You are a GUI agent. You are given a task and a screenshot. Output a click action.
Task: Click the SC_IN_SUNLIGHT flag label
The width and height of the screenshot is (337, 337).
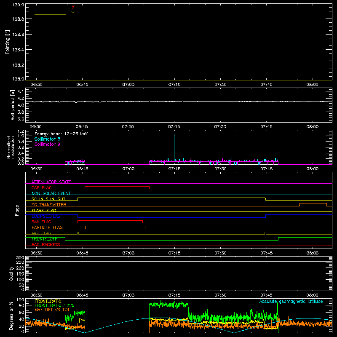[x=48, y=199]
